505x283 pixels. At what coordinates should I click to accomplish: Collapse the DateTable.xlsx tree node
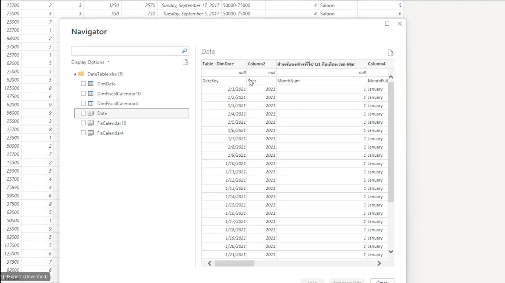(75, 74)
